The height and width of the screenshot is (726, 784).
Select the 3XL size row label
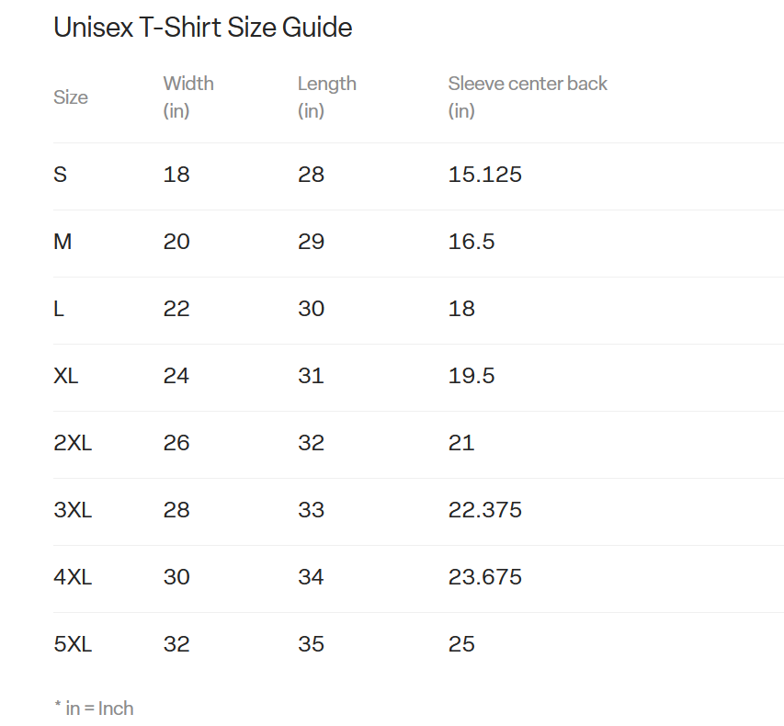click(x=73, y=510)
